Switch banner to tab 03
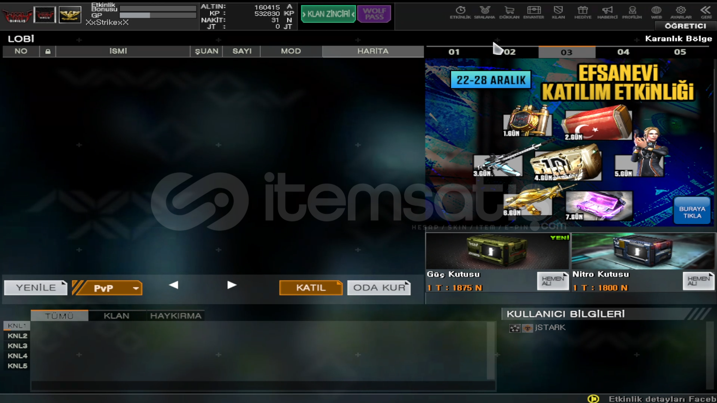The width and height of the screenshot is (717, 403). (567, 52)
